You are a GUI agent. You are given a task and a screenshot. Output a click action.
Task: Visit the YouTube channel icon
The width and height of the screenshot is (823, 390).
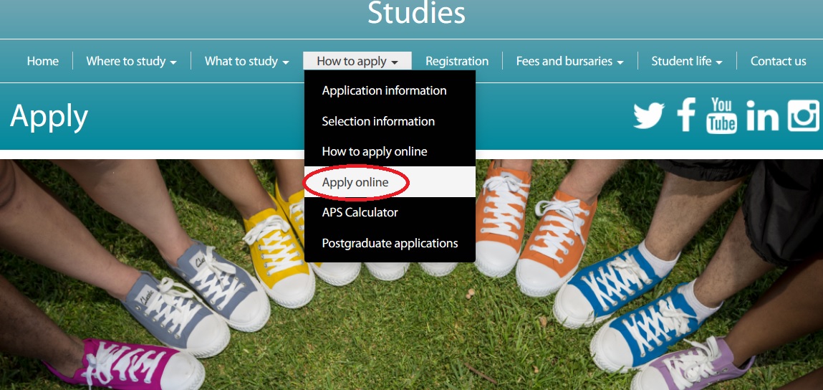pyautogui.click(x=721, y=116)
